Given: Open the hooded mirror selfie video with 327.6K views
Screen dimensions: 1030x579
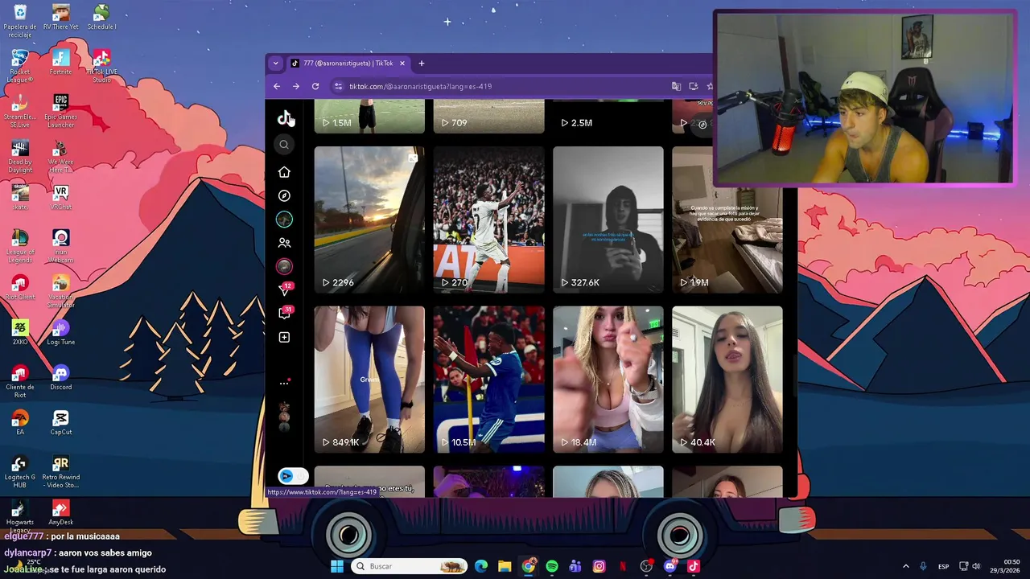Looking at the screenshot, I should (608, 220).
